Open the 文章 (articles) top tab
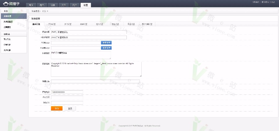The image size is (279, 131). click(64, 5)
